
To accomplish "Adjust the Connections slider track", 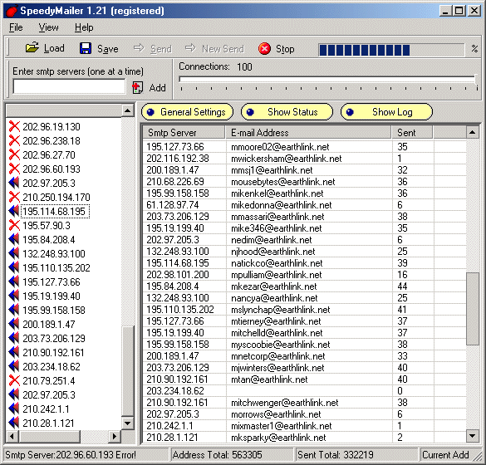I will (x=328, y=80).
